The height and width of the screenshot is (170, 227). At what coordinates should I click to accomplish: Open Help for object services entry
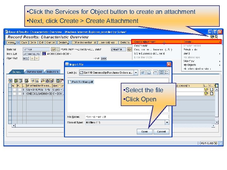(201, 69)
